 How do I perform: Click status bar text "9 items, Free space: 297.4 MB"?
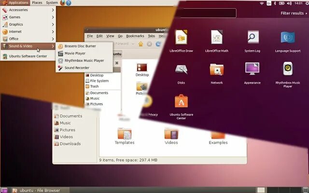tap(128, 160)
